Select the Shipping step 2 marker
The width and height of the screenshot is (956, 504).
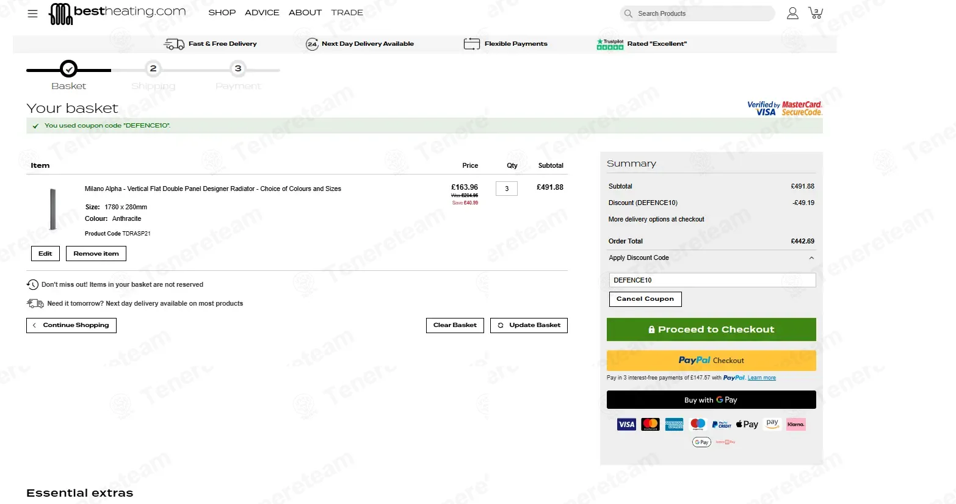[x=153, y=68]
